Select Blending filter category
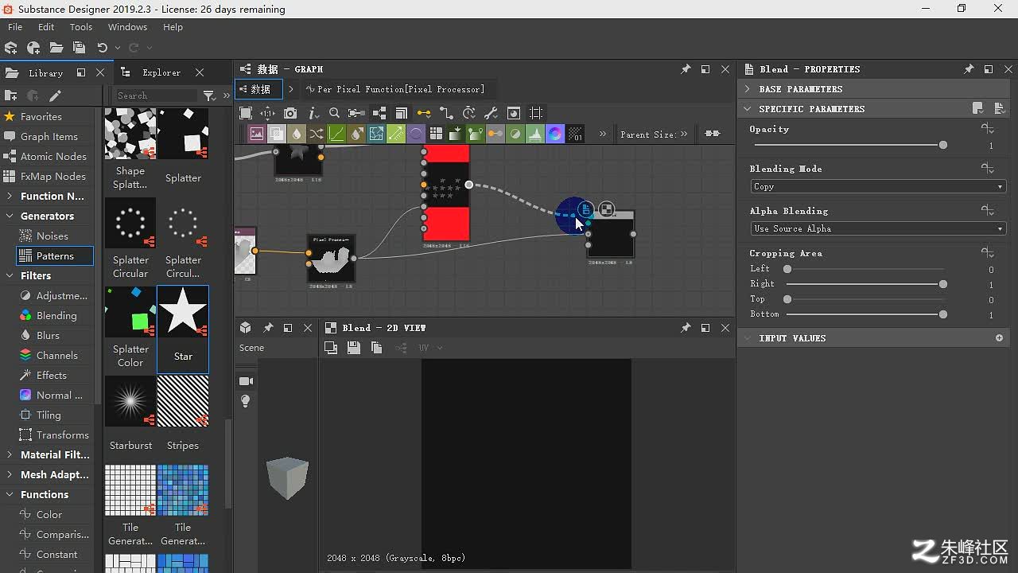This screenshot has height=573, width=1018. tap(56, 315)
